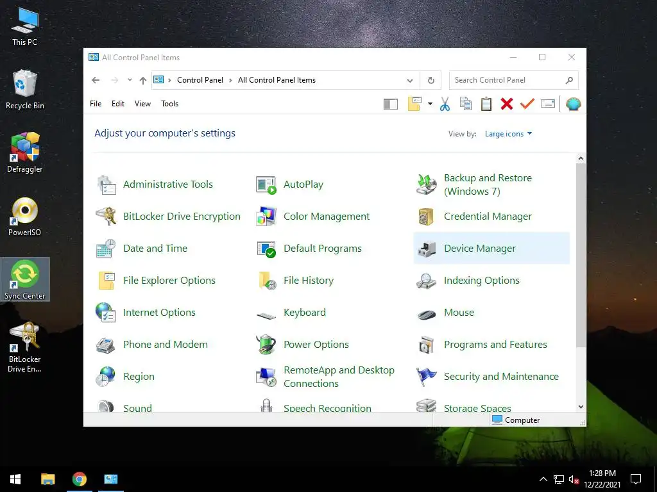
Task: Open recent locations dropdown arrow
Action: [130, 80]
